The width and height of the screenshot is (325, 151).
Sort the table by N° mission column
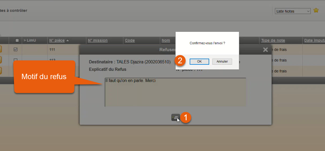98,40
